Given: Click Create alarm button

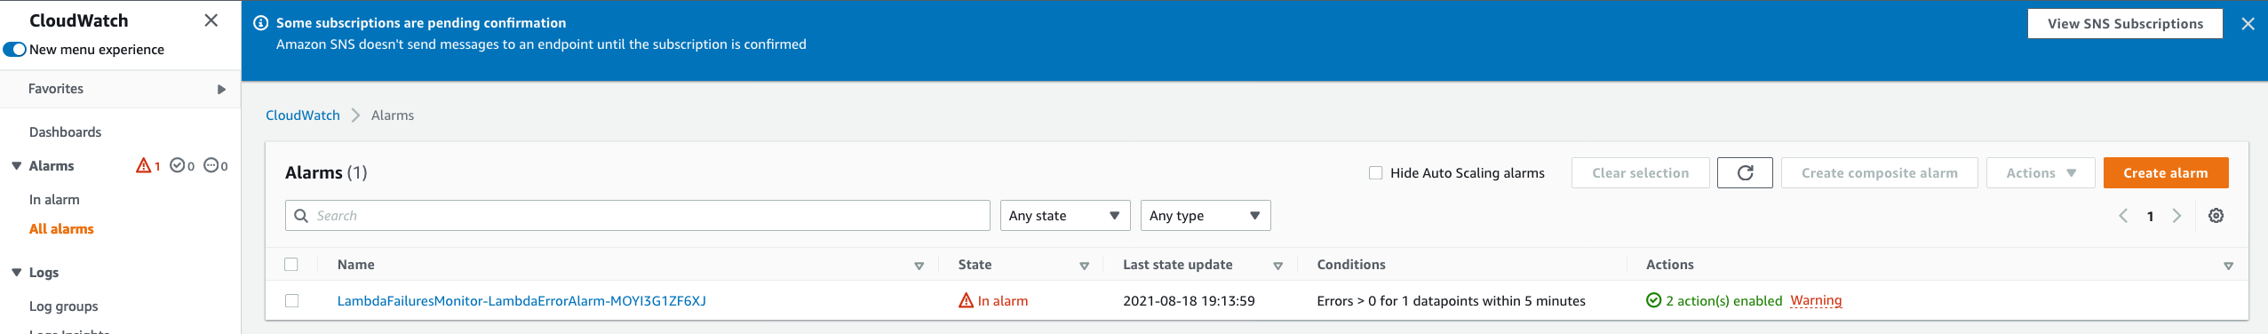Looking at the screenshot, I should click(x=2165, y=173).
